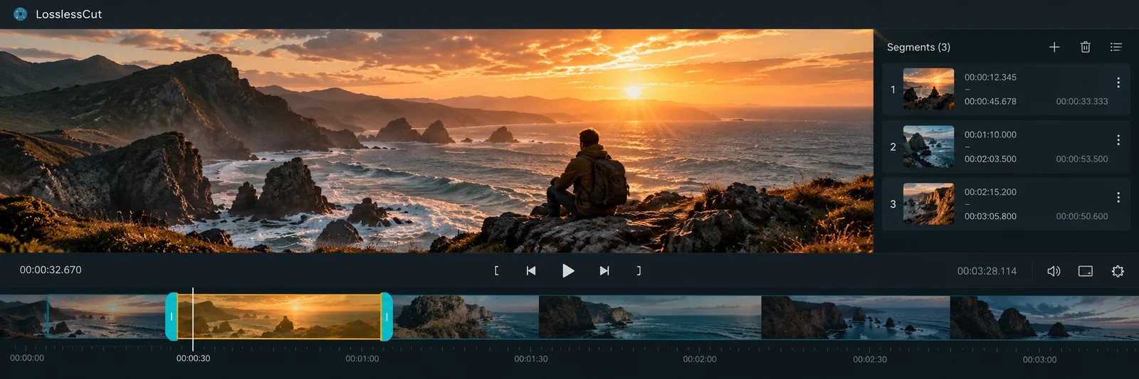This screenshot has height=379, width=1139.
Task: Click segment 1 end time 00:00:45.678
Action: pyautogui.click(x=990, y=102)
